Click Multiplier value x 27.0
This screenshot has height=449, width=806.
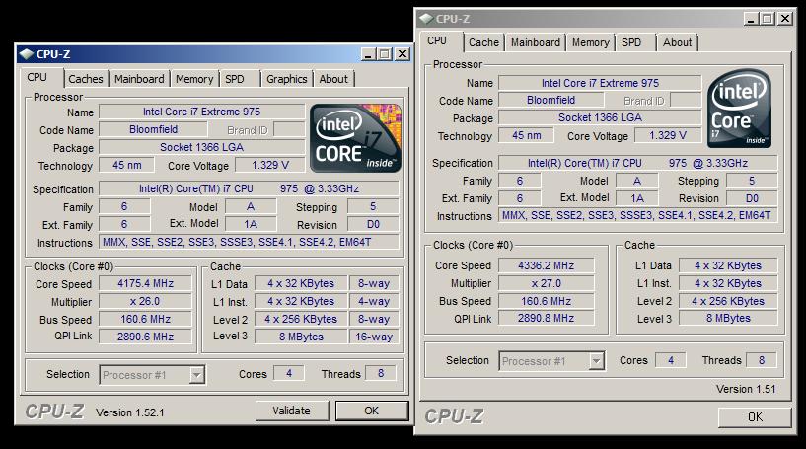point(546,283)
